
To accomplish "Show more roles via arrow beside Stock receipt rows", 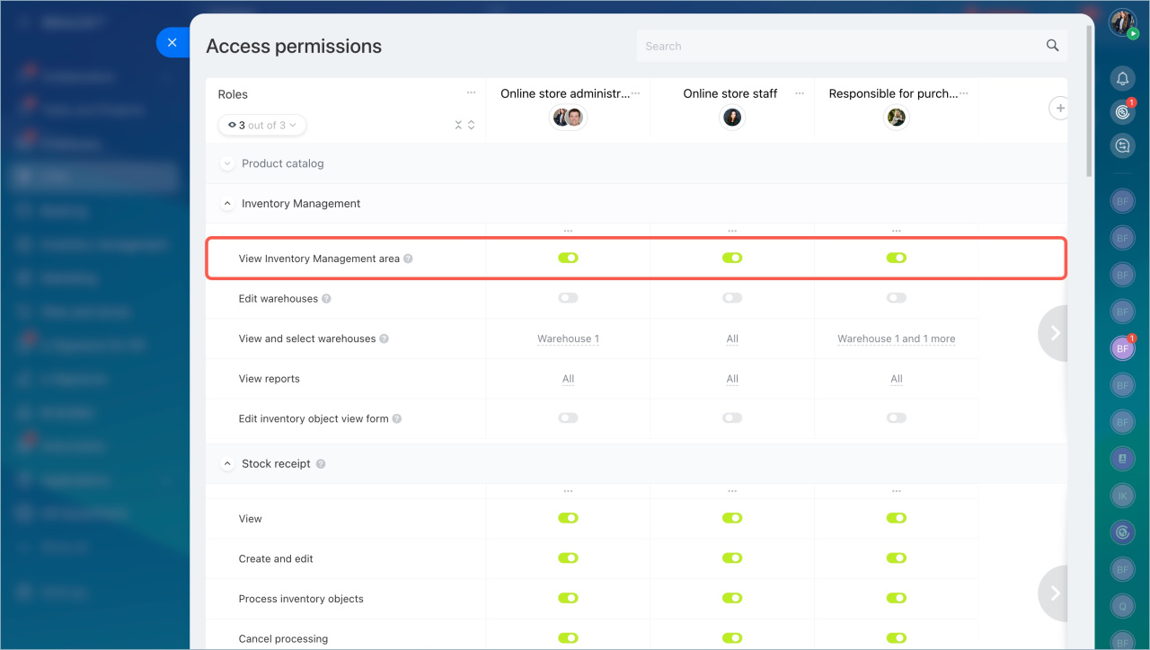I will tap(1053, 593).
